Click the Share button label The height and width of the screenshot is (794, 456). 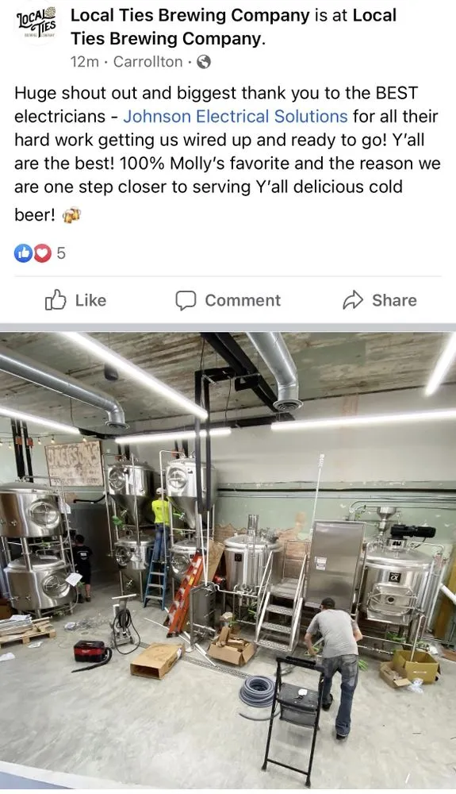(x=394, y=300)
